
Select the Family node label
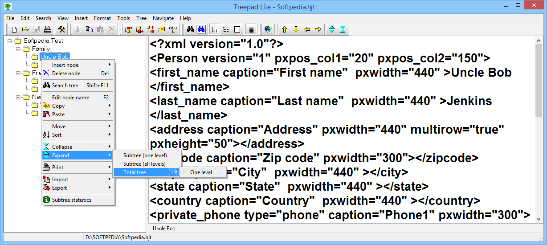tap(41, 49)
